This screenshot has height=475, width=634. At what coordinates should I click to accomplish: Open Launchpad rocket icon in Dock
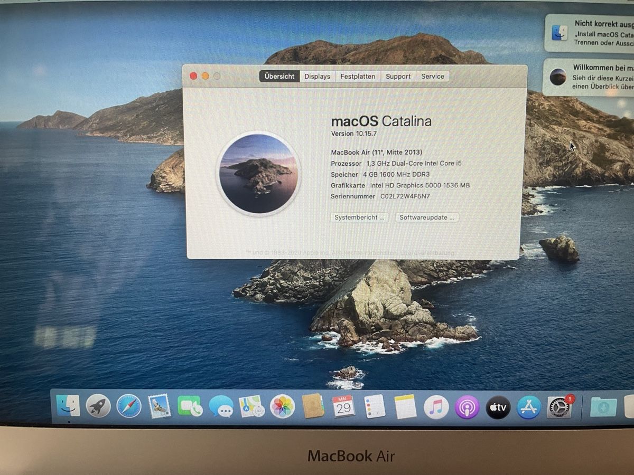coord(98,406)
